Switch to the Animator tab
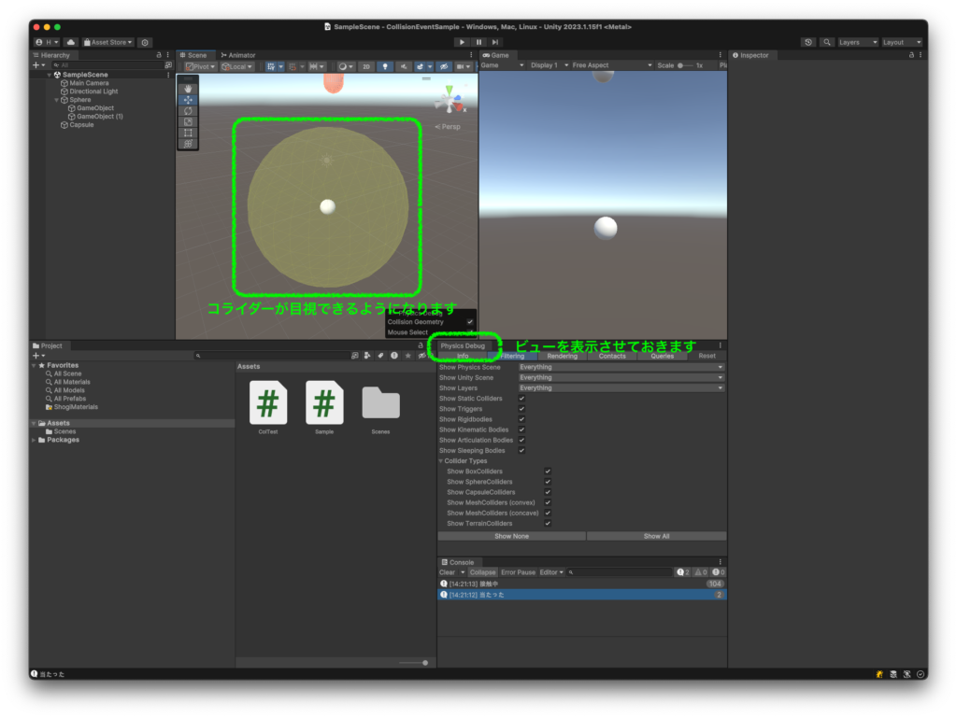The height and width of the screenshot is (718, 957). click(238, 55)
